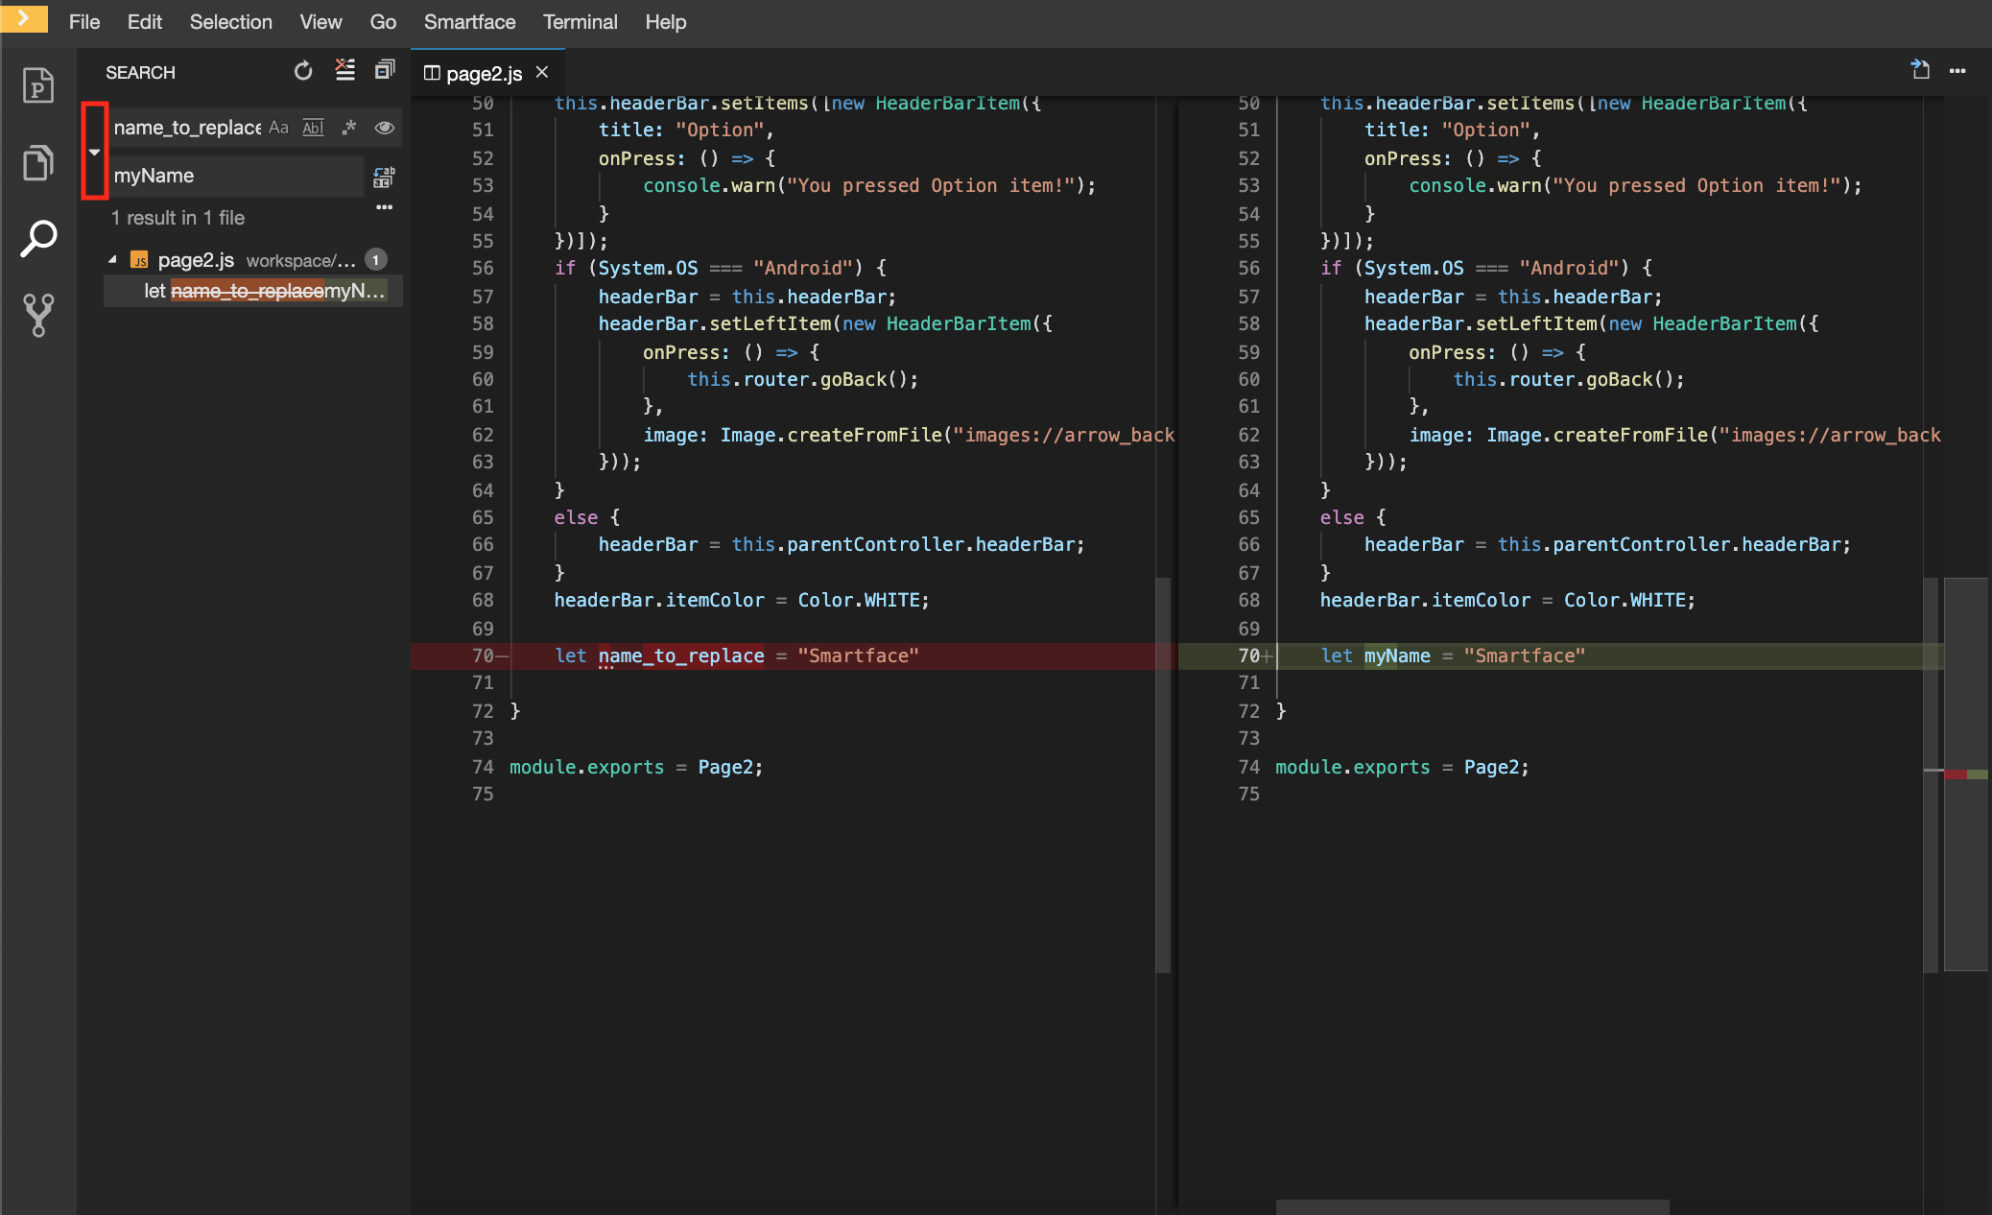Image resolution: width=1992 pixels, height=1215 pixels.
Task: Collapse all search results
Action: [x=385, y=70]
